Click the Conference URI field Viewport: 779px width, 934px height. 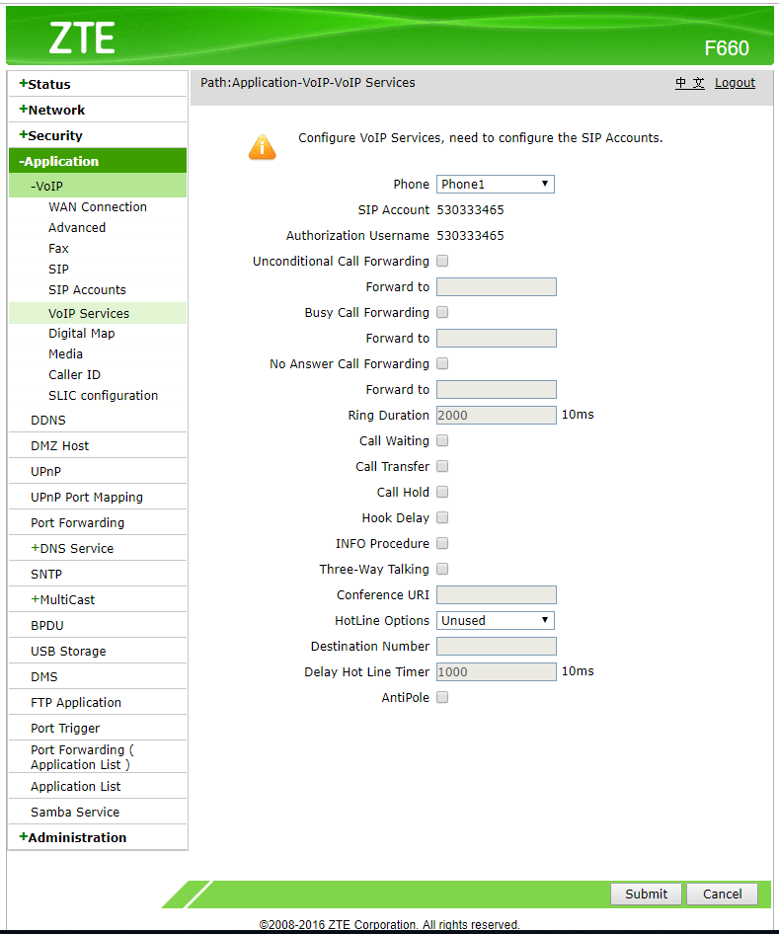pos(496,594)
